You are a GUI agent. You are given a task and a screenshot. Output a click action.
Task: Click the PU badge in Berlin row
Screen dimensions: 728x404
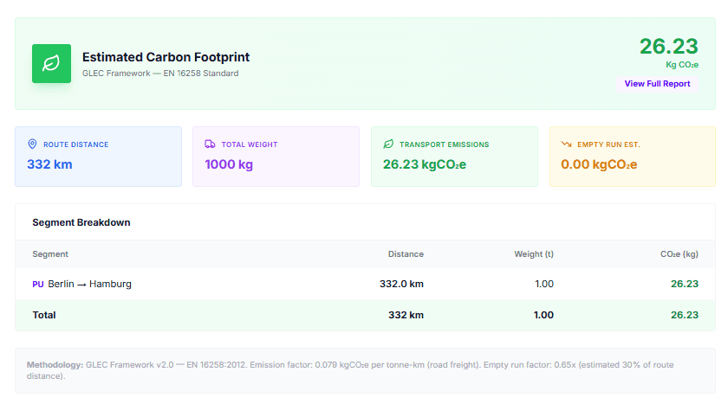coord(38,284)
